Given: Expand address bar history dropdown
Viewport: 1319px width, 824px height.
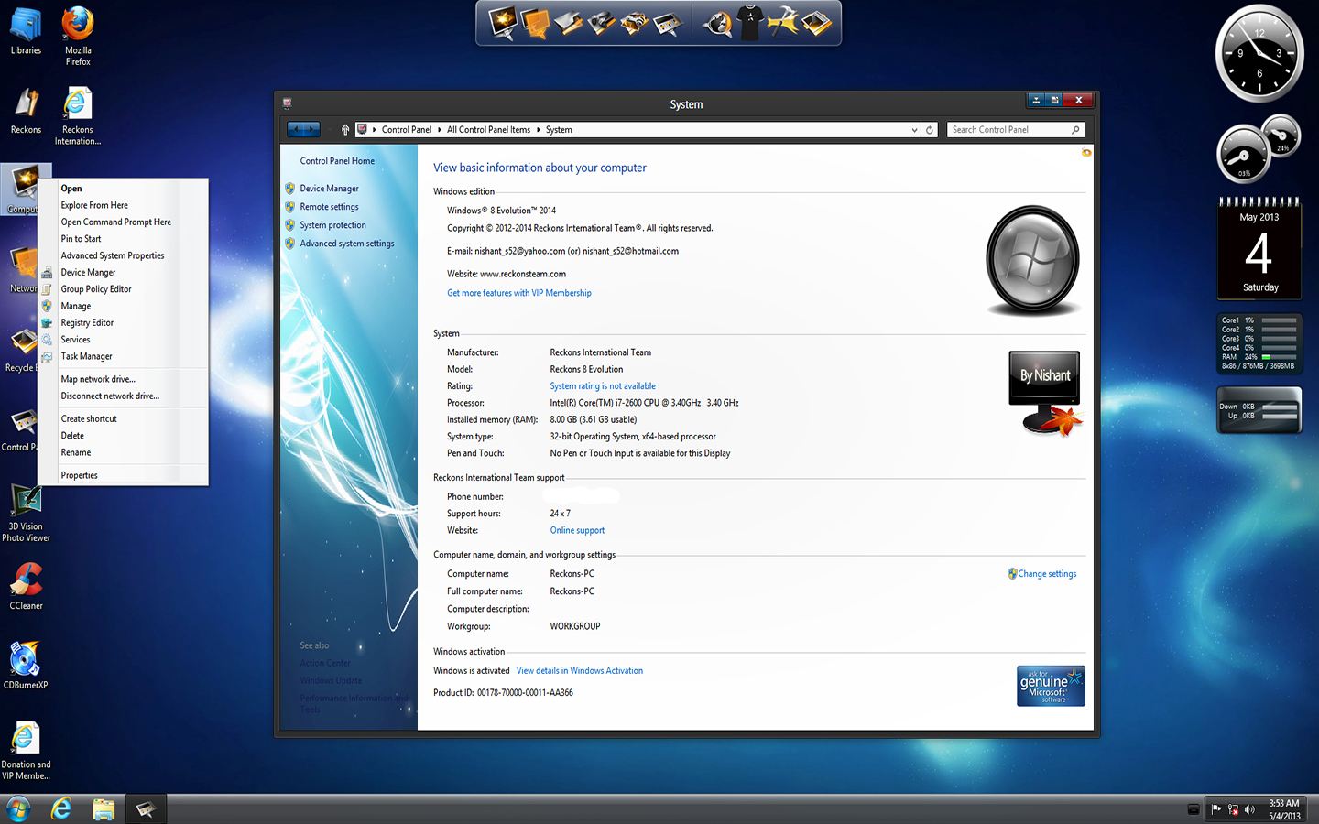Looking at the screenshot, I should [914, 130].
